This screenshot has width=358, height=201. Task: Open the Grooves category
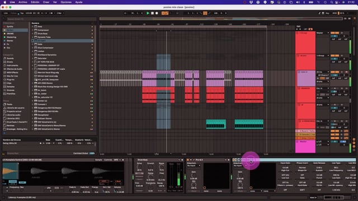pos(11,90)
